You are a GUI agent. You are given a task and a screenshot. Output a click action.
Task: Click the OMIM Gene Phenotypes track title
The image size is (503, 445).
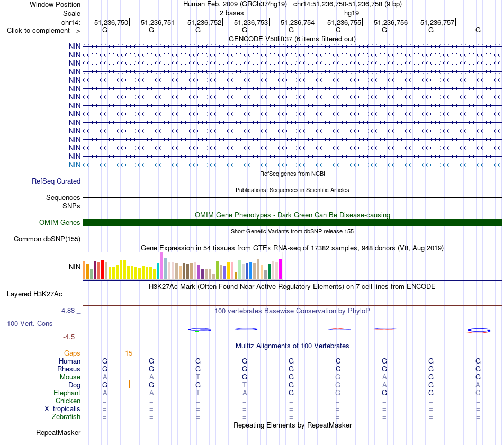292,215
